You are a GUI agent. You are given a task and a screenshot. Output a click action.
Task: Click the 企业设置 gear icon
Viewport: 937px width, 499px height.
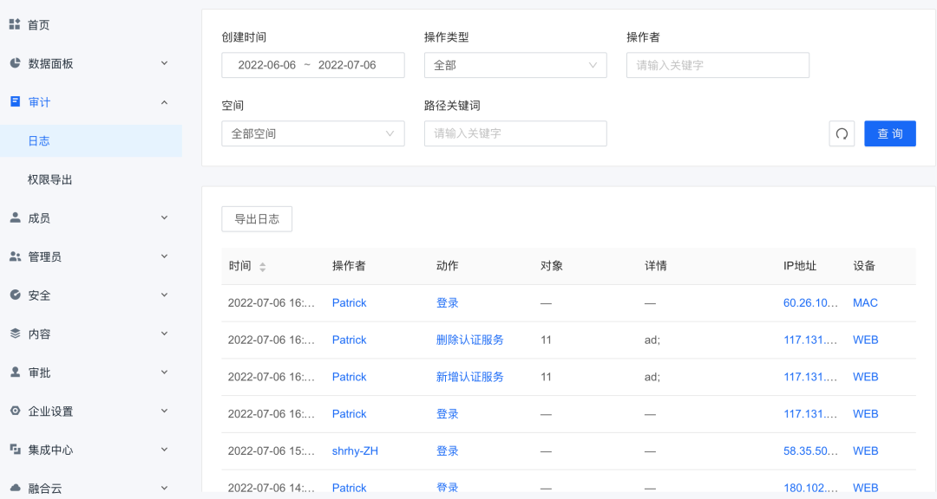15,411
